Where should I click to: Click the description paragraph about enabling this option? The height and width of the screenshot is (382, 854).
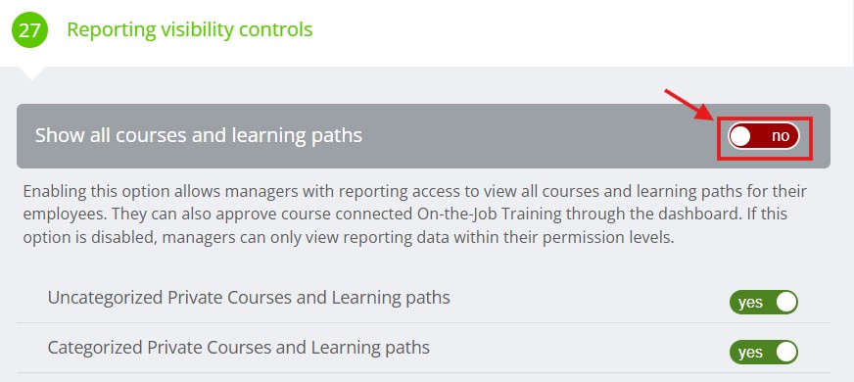pyautogui.click(x=415, y=215)
